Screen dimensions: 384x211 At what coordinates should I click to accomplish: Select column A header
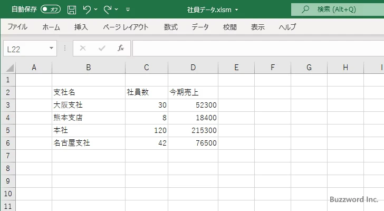34,68
